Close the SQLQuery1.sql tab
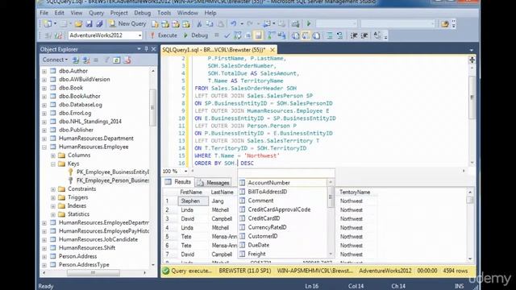This screenshot has height=290, width=516. (x=273, y=50)
